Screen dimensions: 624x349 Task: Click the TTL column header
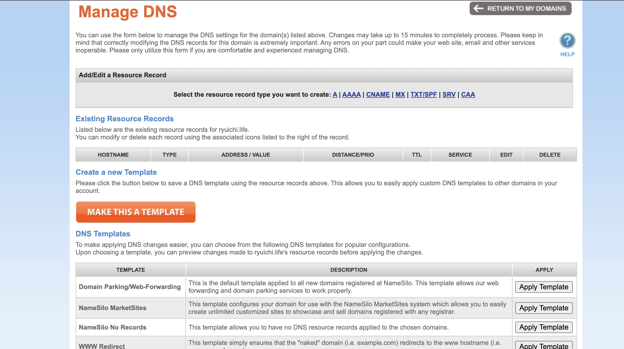pyautogui.click(x=417, y=155)
